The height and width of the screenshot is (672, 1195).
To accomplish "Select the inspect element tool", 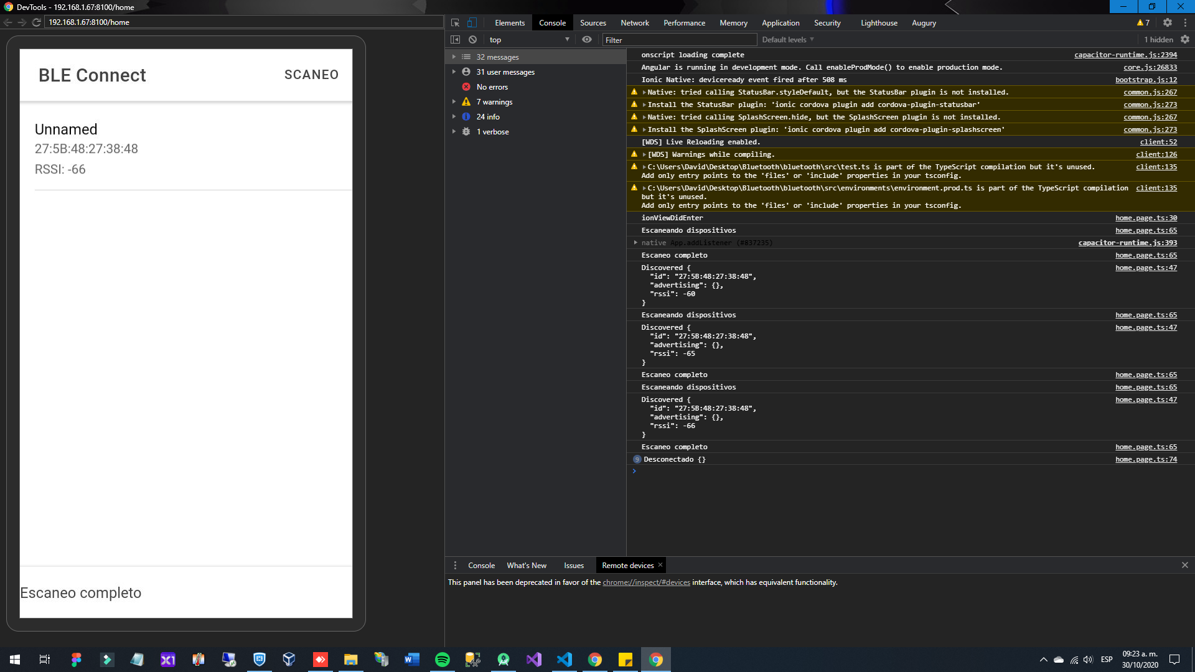I will (x=456, y=22).
